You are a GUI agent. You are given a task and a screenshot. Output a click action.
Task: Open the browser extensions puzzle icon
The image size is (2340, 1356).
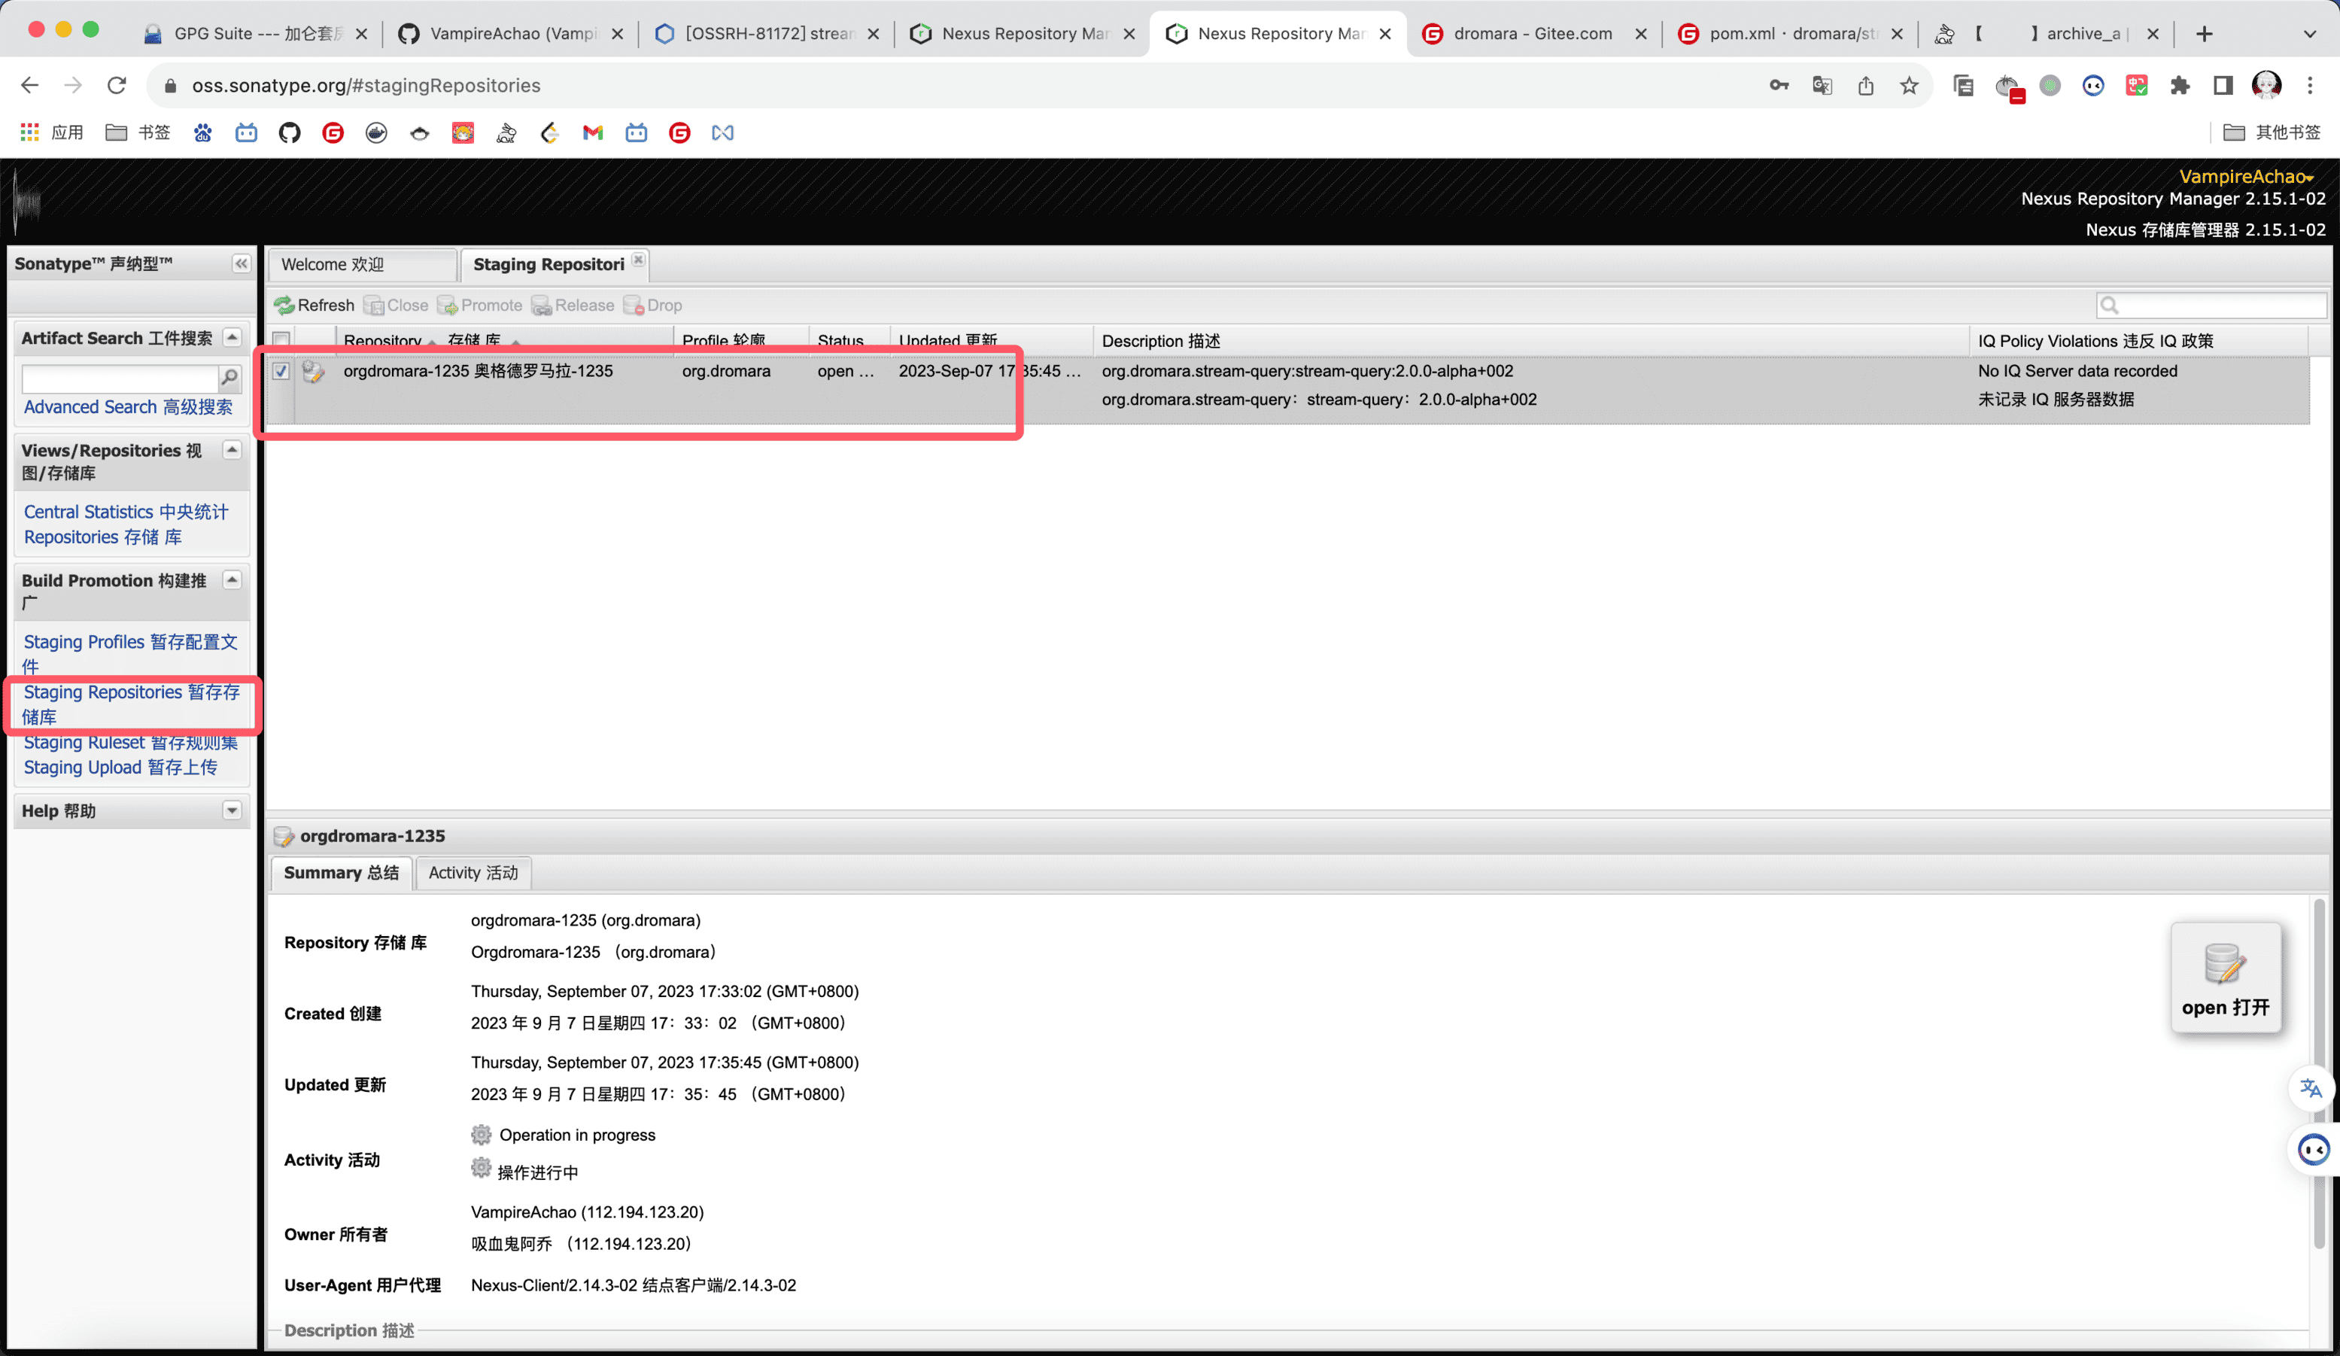[2179, 86]
